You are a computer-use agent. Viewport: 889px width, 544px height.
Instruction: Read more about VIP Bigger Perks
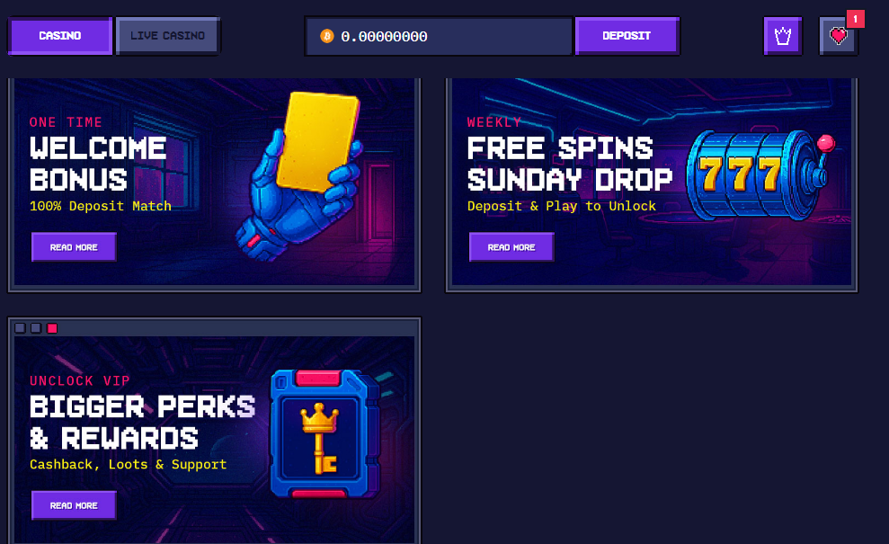(x=74, y=505)
